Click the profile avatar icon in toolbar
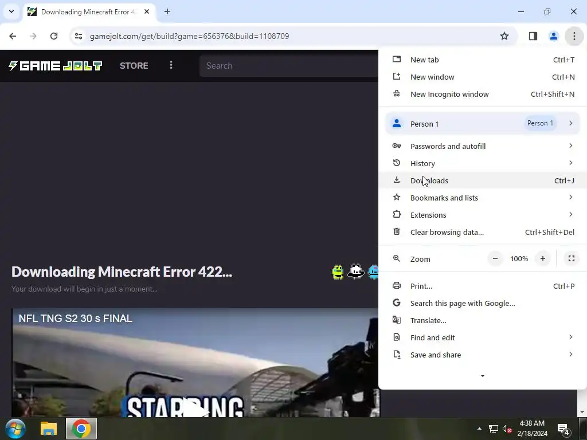587x440 pixels. (553, 36)
